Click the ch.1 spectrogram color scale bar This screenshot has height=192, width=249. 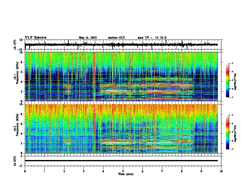tap(227, 80)
